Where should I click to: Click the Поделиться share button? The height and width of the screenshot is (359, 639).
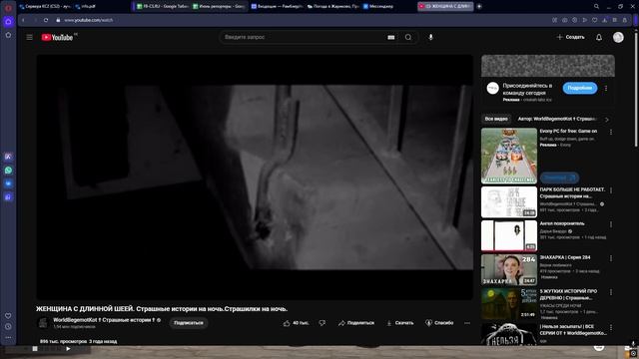pyautogui.click(x=356, y=323)
